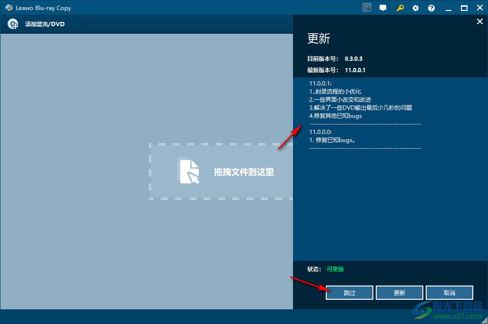This screenshot has height=324, width=488.
Task: Click the 11.0.0.0: version heading in the changelog
Action: pos(321,132)
